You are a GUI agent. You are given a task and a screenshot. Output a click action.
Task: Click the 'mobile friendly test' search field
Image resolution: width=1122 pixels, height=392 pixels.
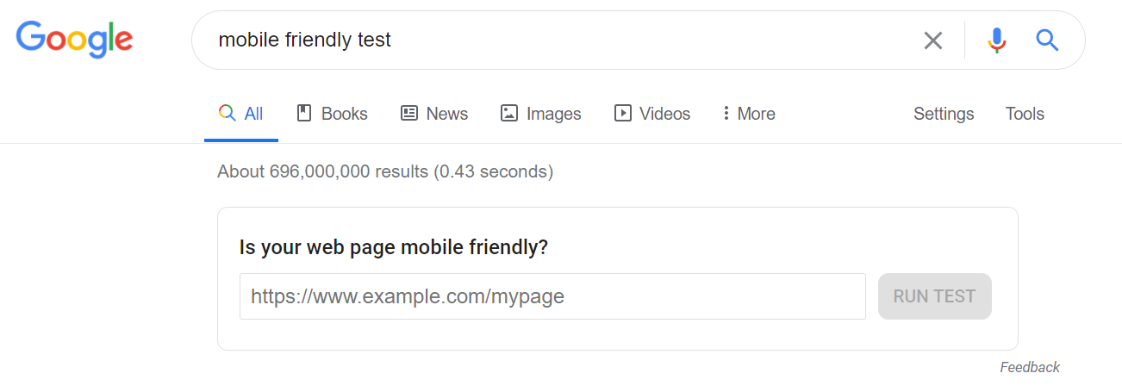pyautogui.click(x=552, y=40)
